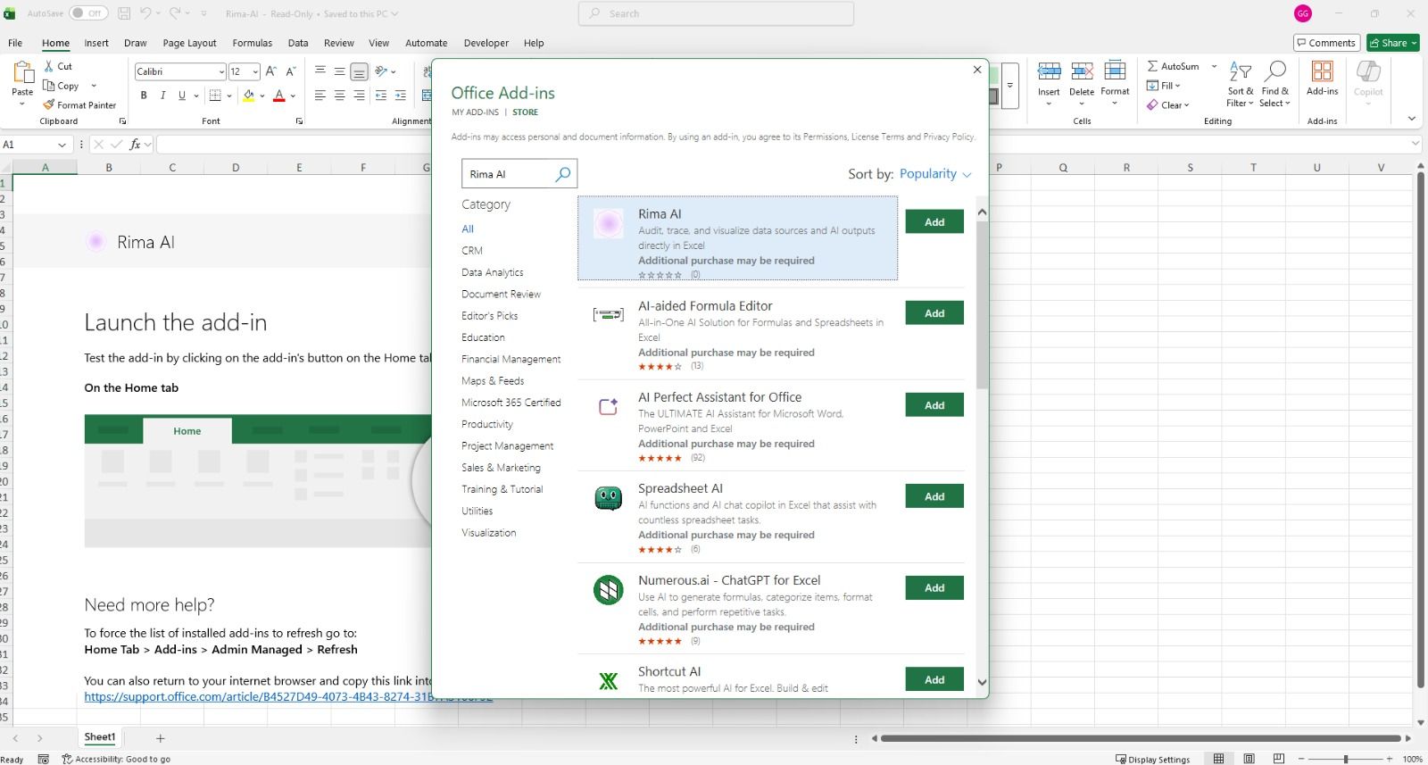Viewport: 1428px width, 765px height.
Task: Add the Rima AI add-in
Action: click(x=934, y=222)
